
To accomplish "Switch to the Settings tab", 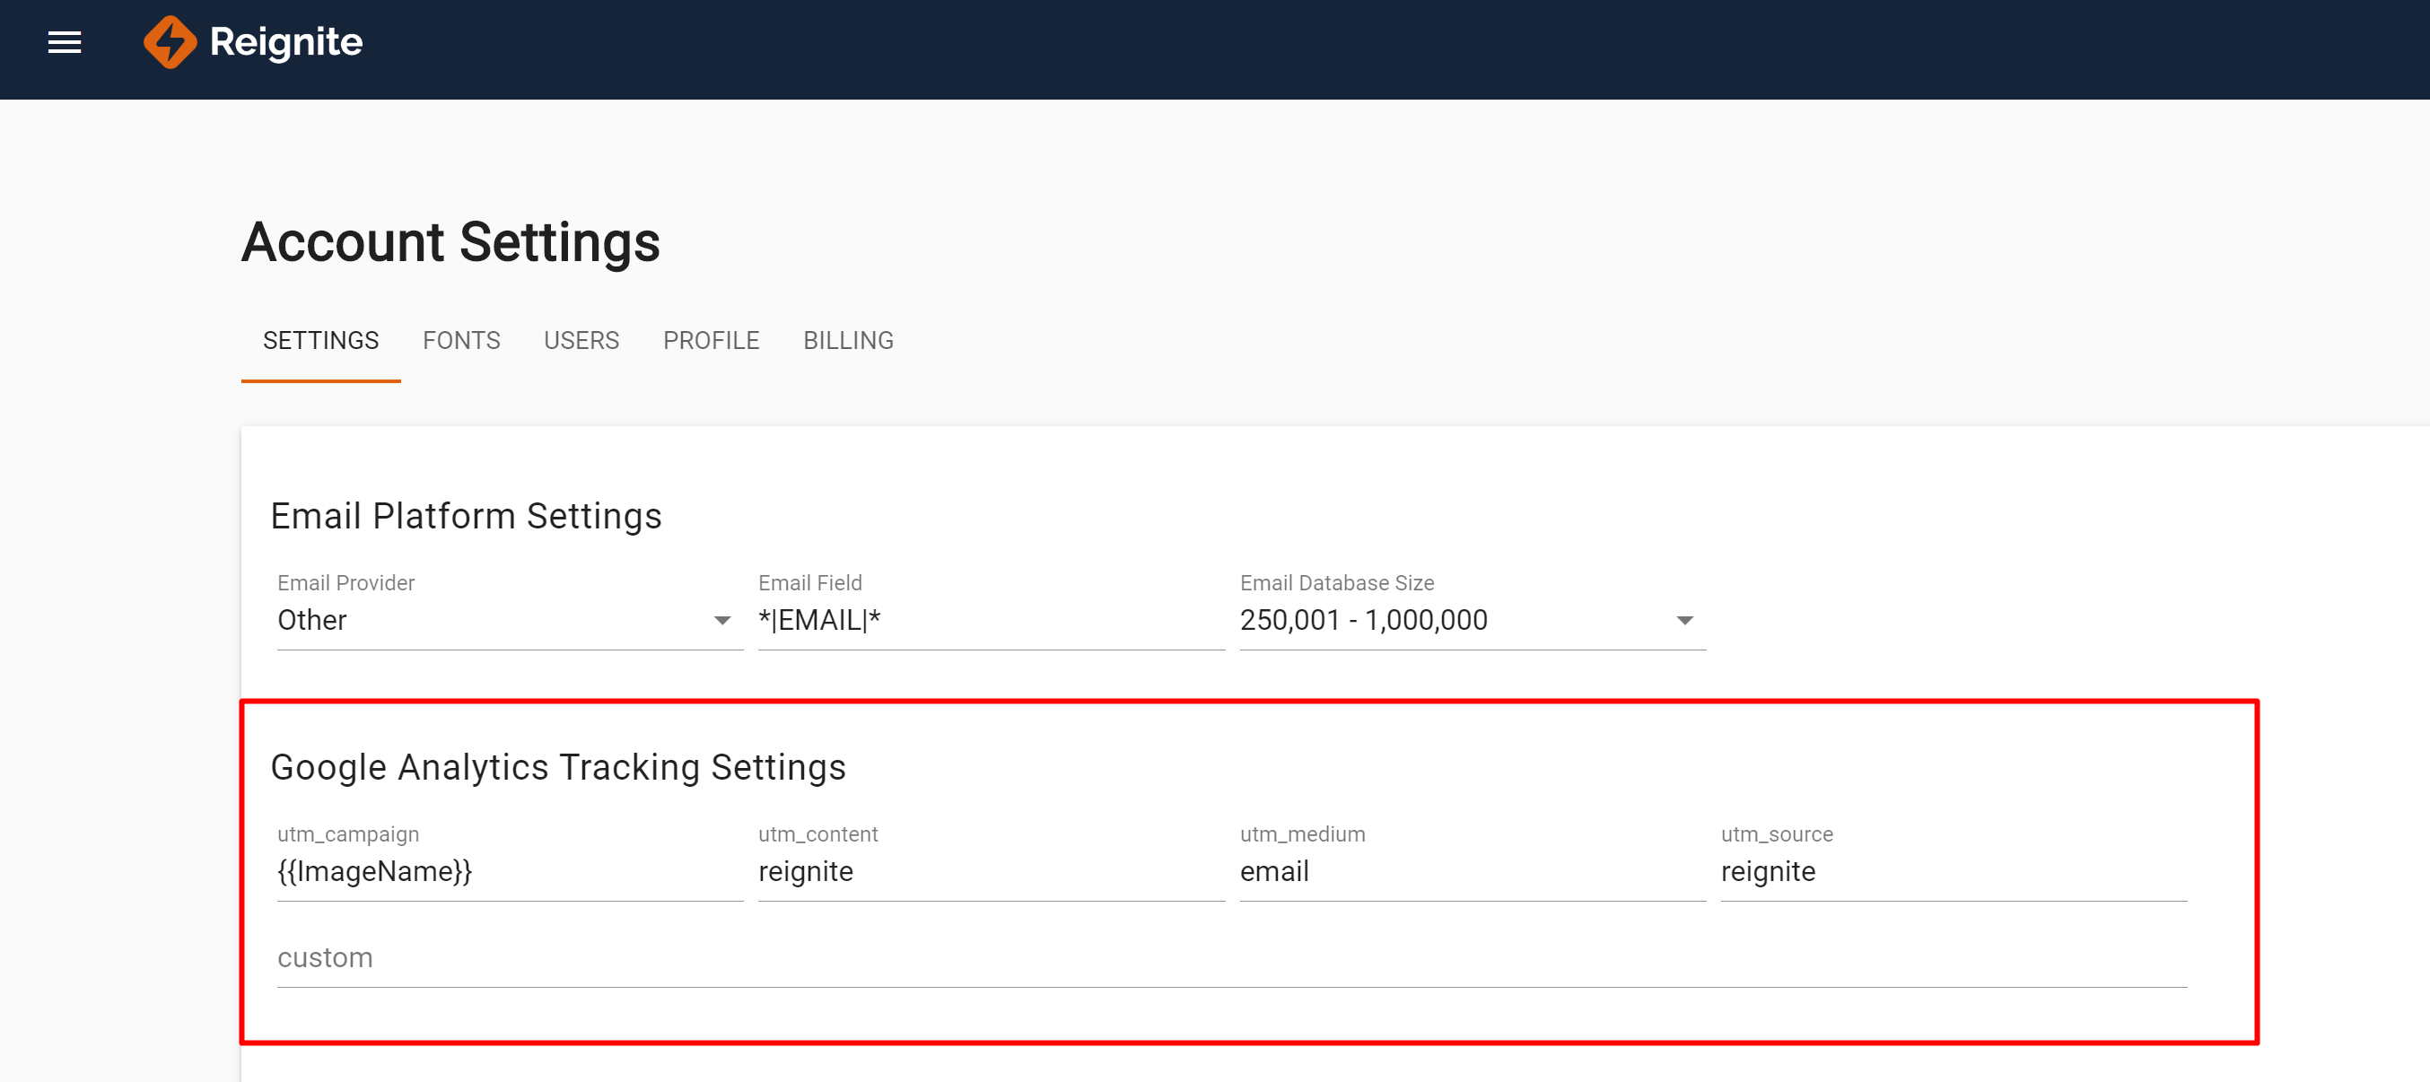I will (x=319, y=341).
